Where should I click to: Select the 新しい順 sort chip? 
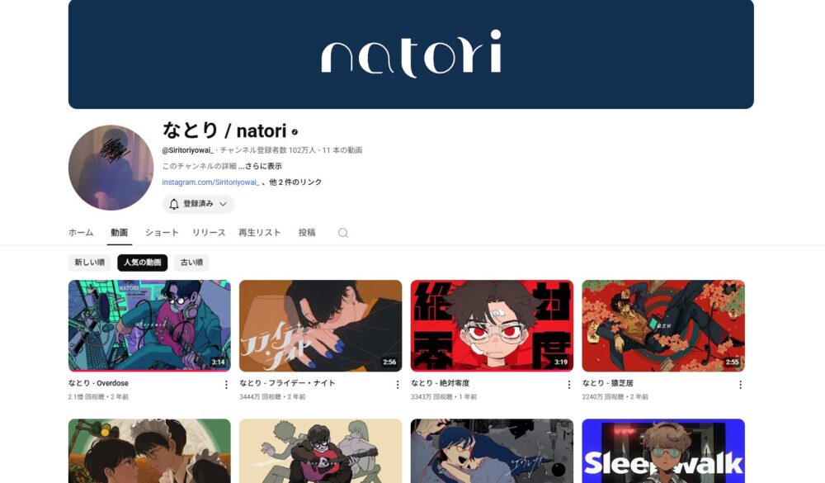pos(89,263)
